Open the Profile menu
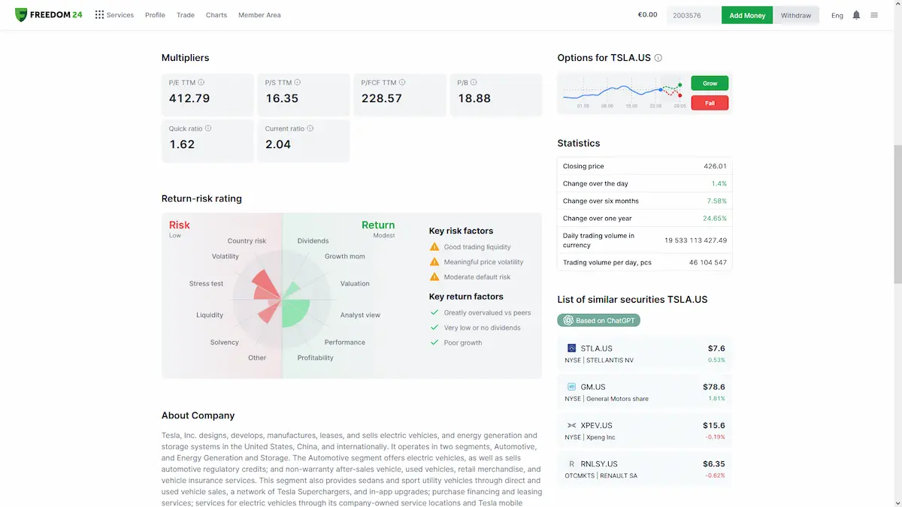The width and height of the screenshot is (902, 507). tap(155, 15)
